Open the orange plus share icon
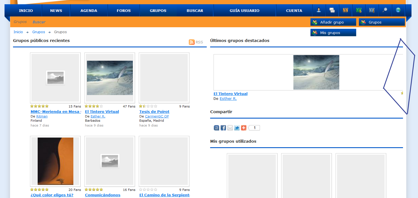 pyautogui.click(x=244, y=128)
